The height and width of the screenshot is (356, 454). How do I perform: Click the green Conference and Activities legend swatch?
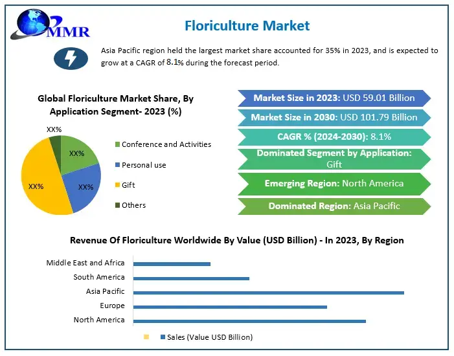[117, 144]
